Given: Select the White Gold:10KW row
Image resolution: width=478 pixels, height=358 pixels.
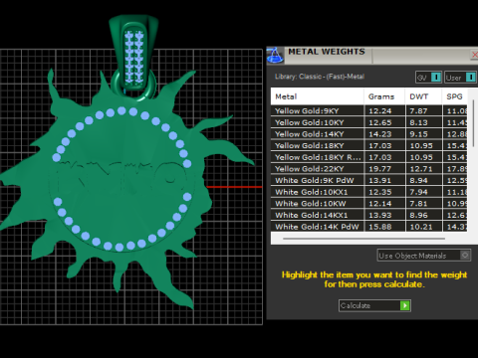Looking at the screenshot, I should (369, 204).
